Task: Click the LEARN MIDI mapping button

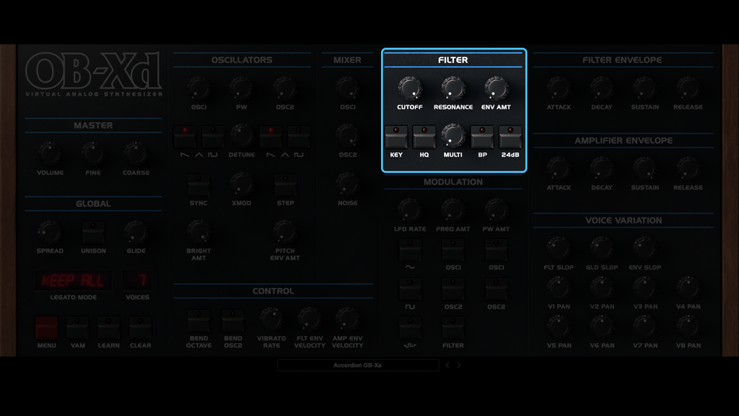Action: 108,329
